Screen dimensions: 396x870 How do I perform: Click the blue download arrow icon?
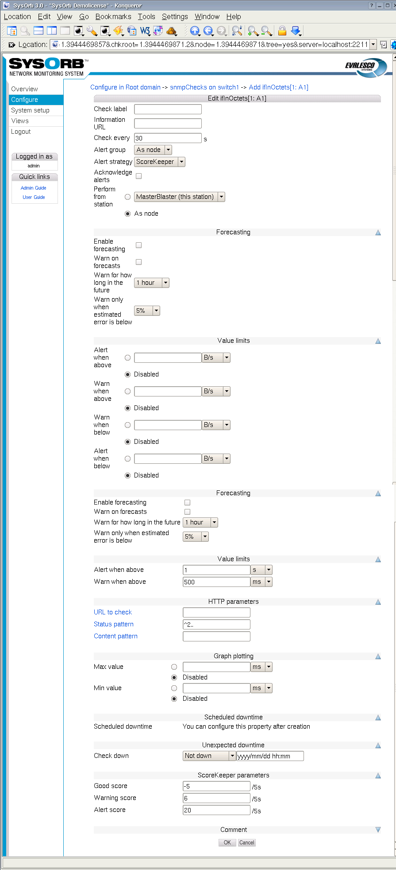pos(296,31)
